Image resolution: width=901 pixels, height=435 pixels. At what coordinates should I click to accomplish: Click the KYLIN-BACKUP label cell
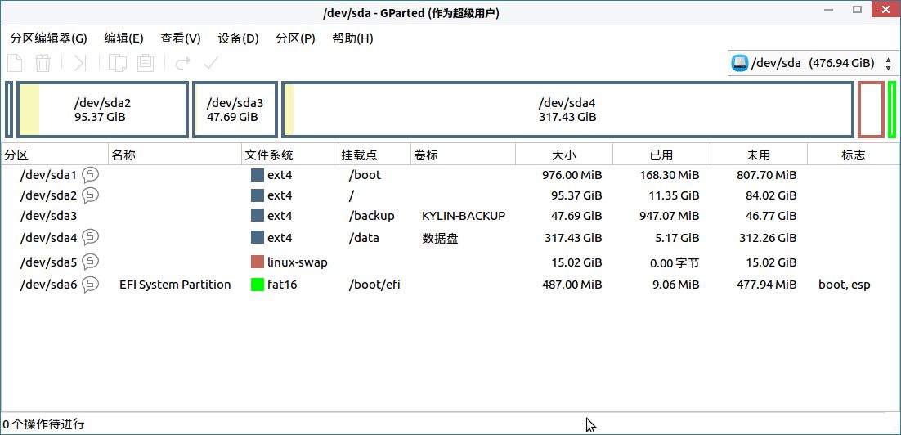464,216
